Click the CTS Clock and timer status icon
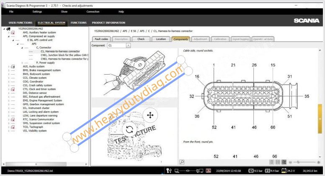The image size is (325, 176). coord(13,89)
